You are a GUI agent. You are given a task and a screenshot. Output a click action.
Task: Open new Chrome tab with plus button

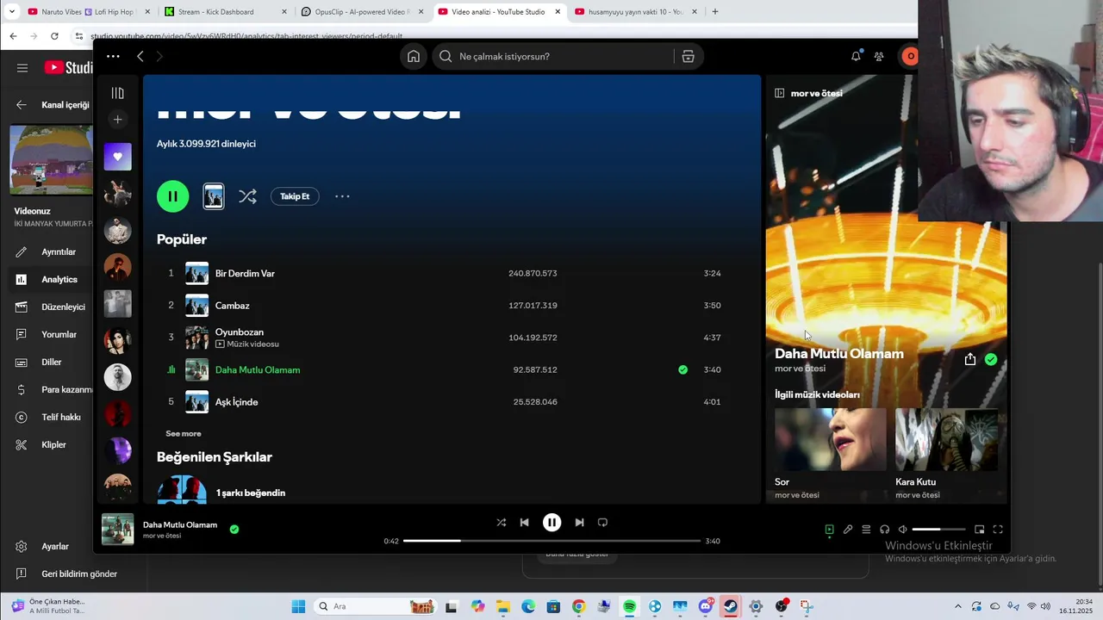714,12
